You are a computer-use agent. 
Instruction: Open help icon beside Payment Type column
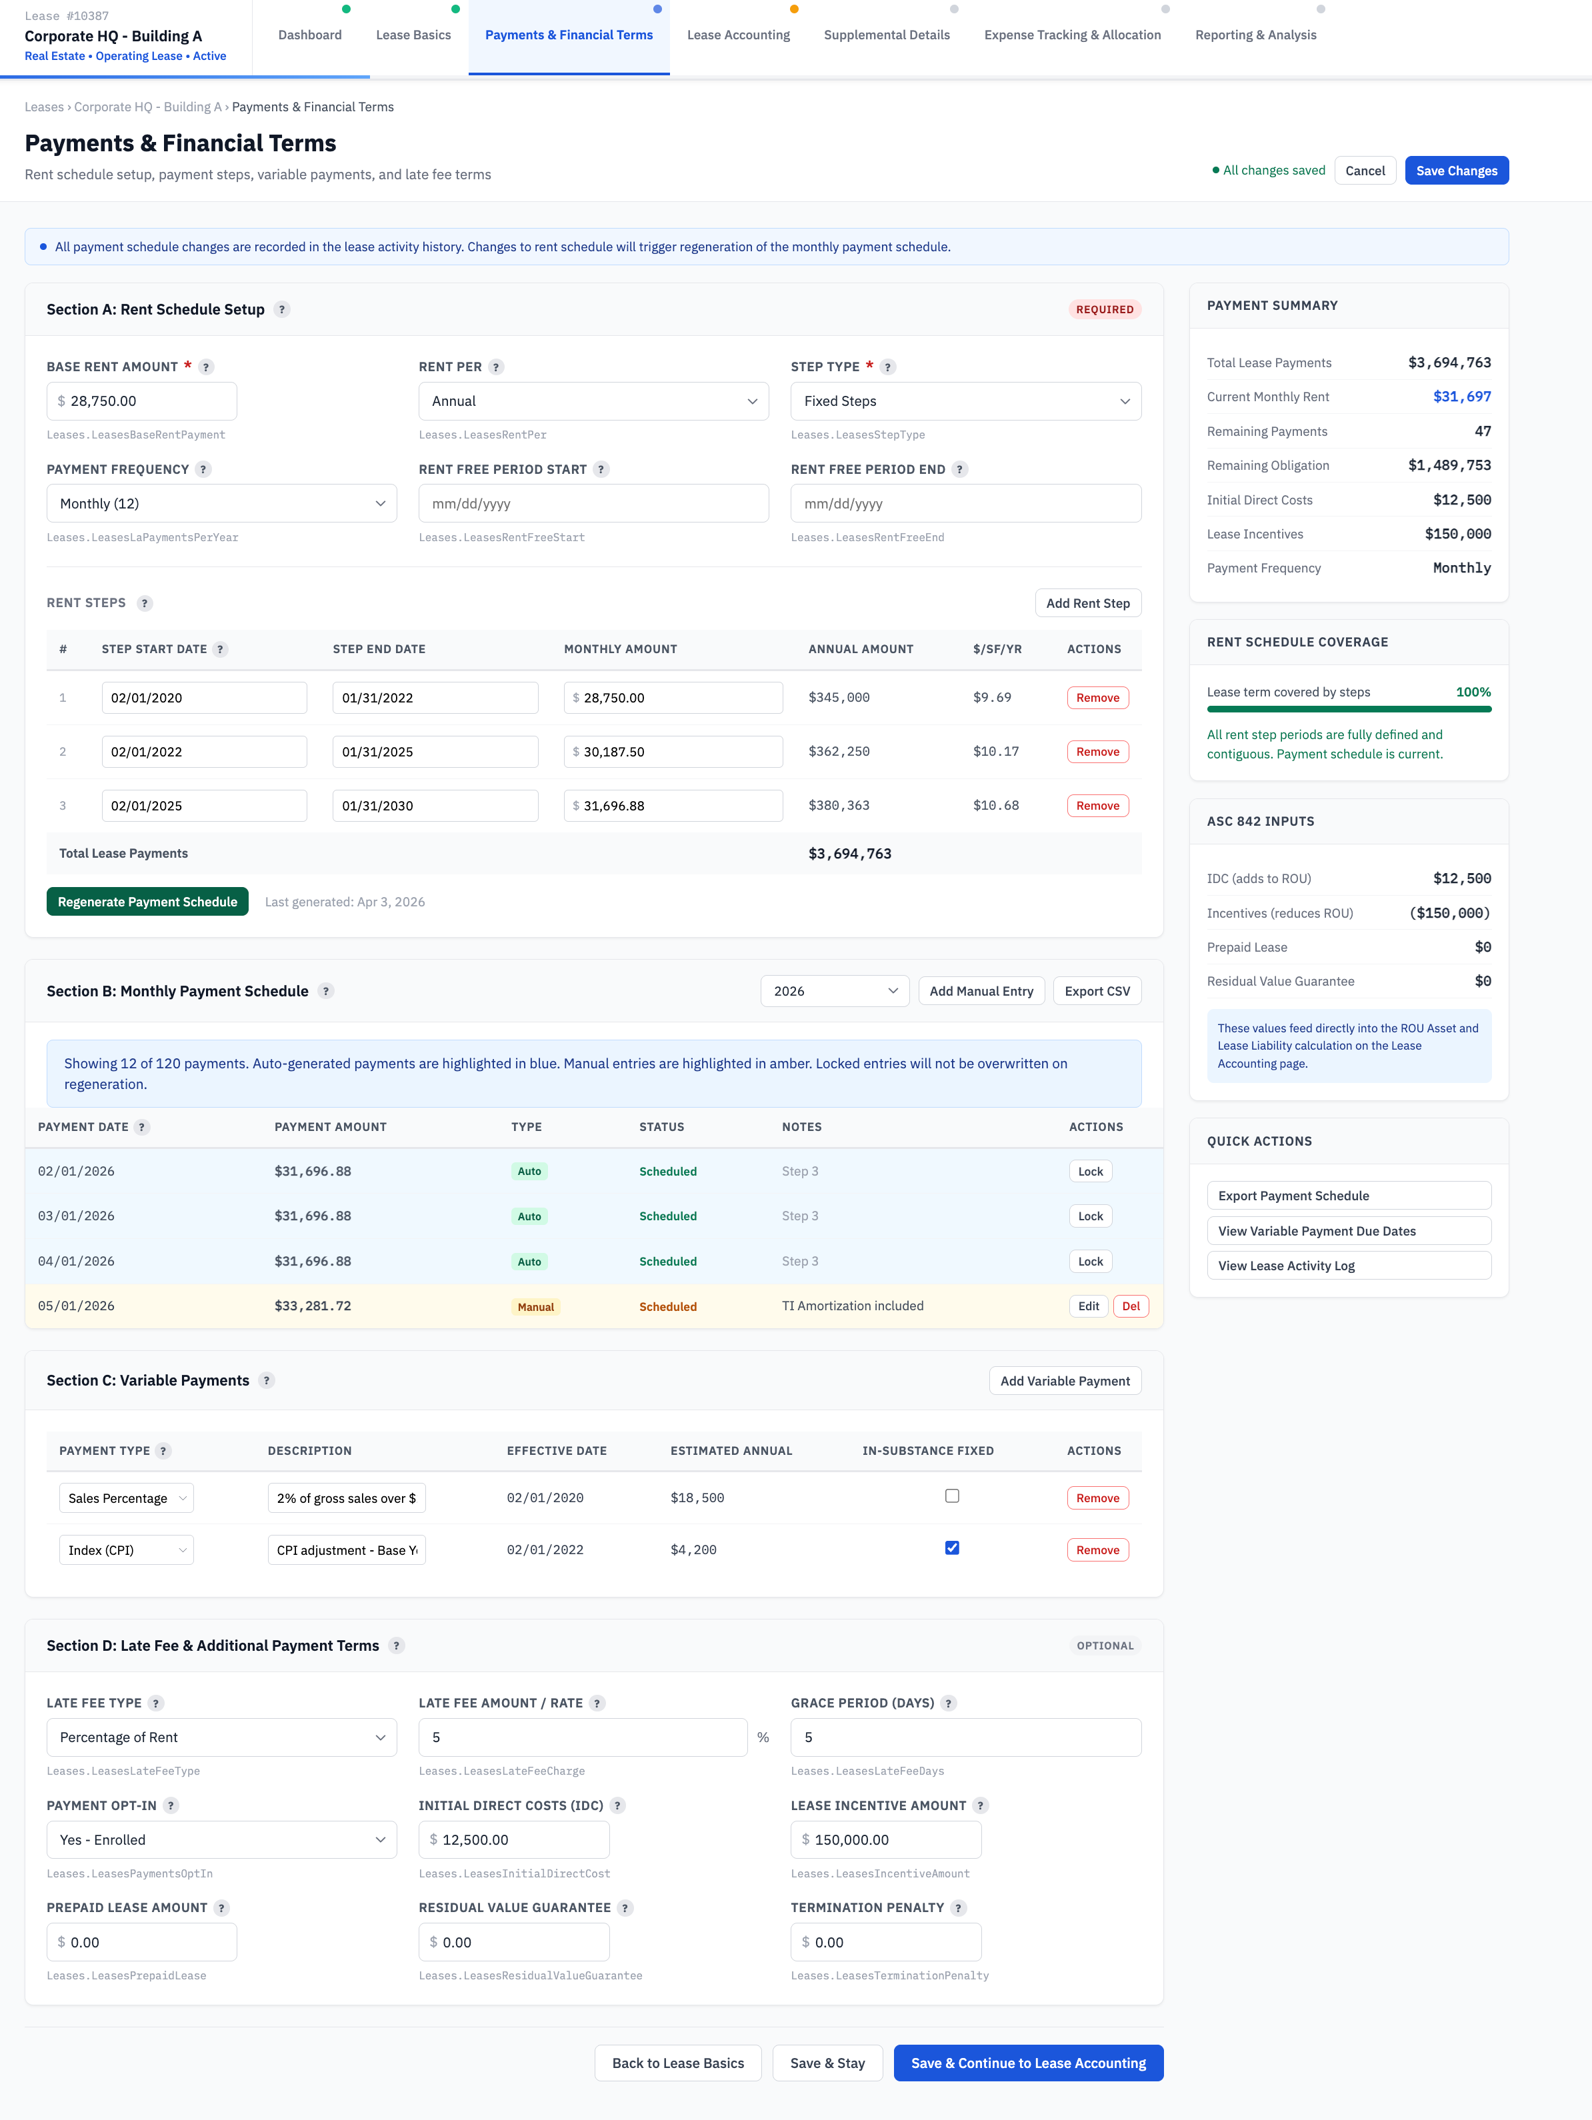pos(163,1450)
